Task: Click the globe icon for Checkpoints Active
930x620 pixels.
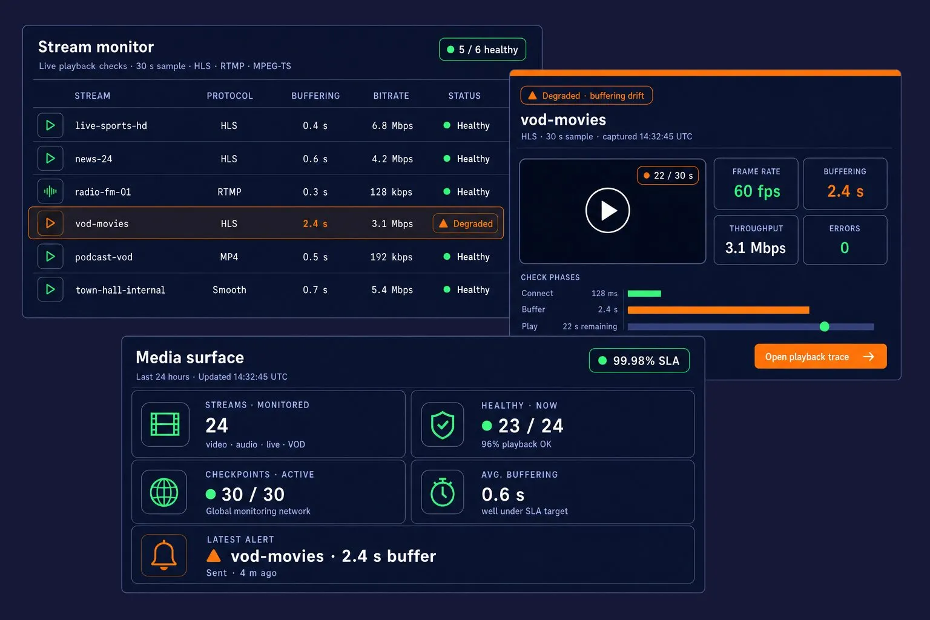Action: click(164, 492)
